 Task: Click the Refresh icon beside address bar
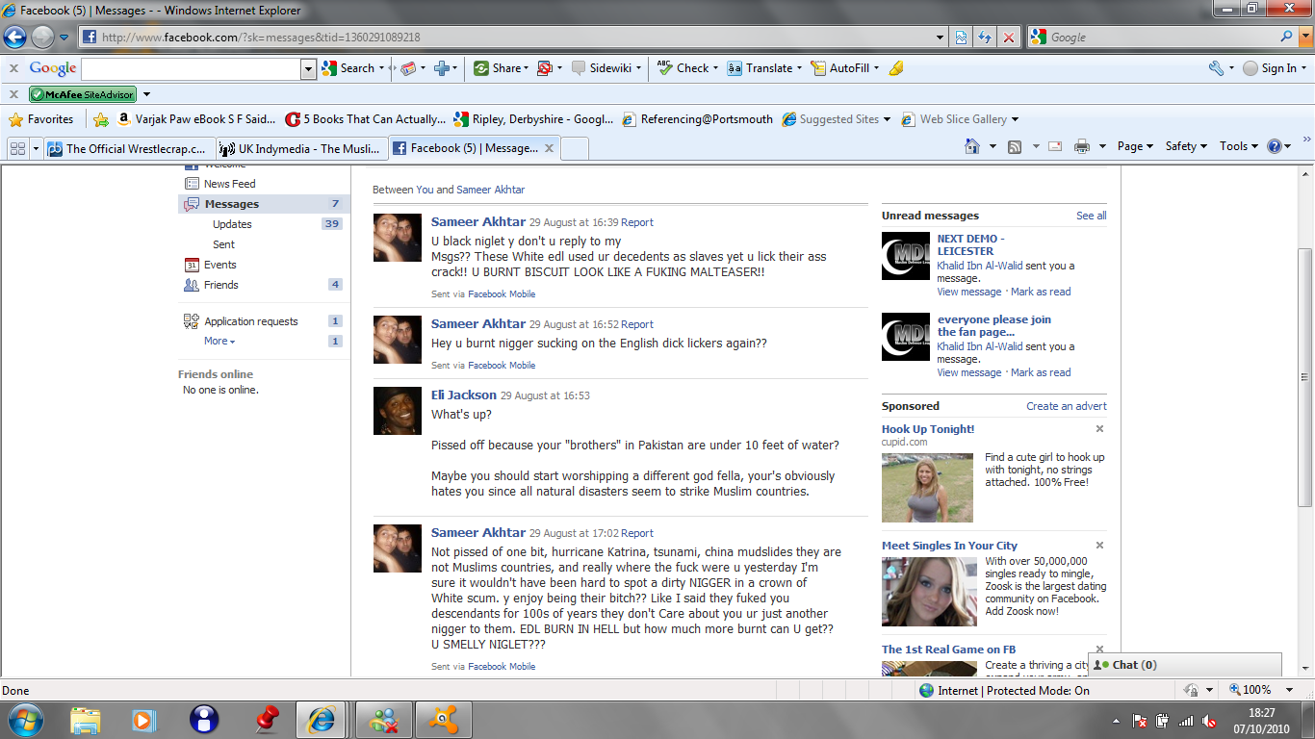(x=985, y=38)
